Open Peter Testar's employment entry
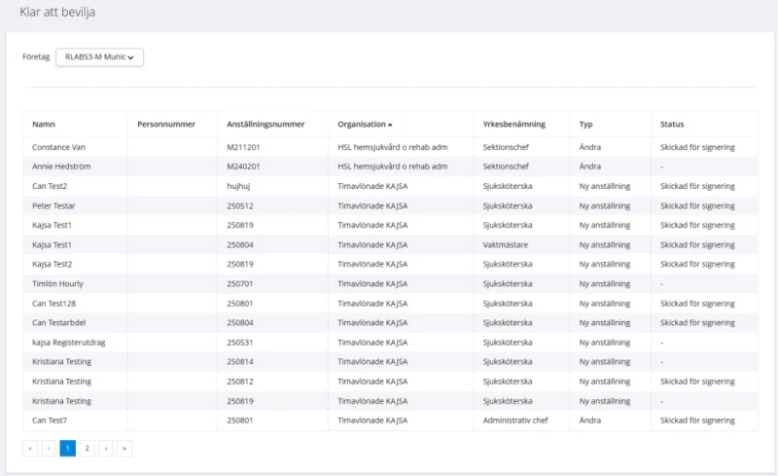This screenshot has width=778, height=476. (x=53, y=205)
